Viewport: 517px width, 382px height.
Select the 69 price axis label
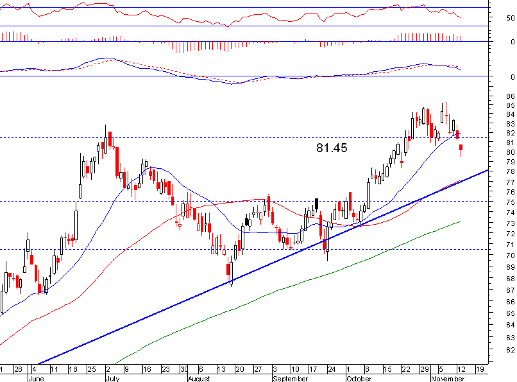511,267
